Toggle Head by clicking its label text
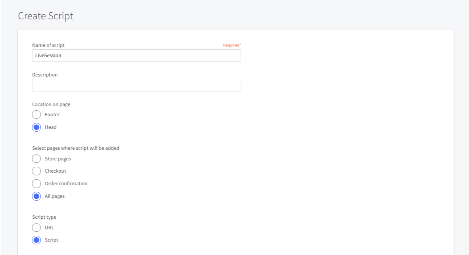Image resolution: width=469 pixels, height=255 pixels. [51, 127]
